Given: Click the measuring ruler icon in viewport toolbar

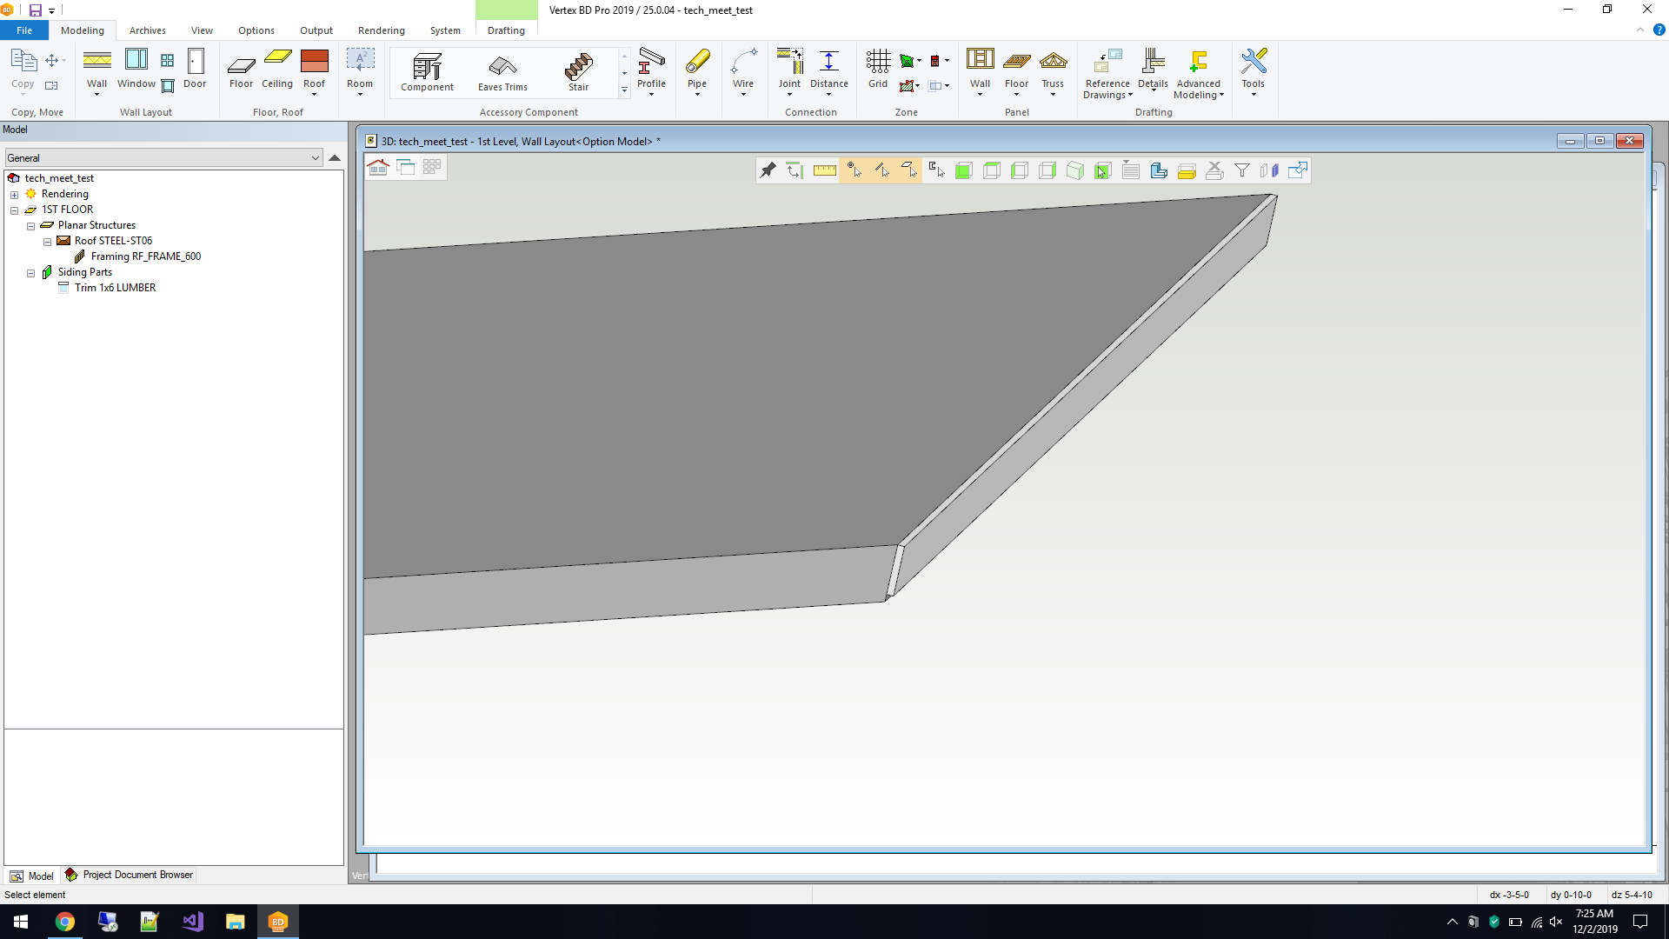Looking at the screenshot, I should [824, 170].
